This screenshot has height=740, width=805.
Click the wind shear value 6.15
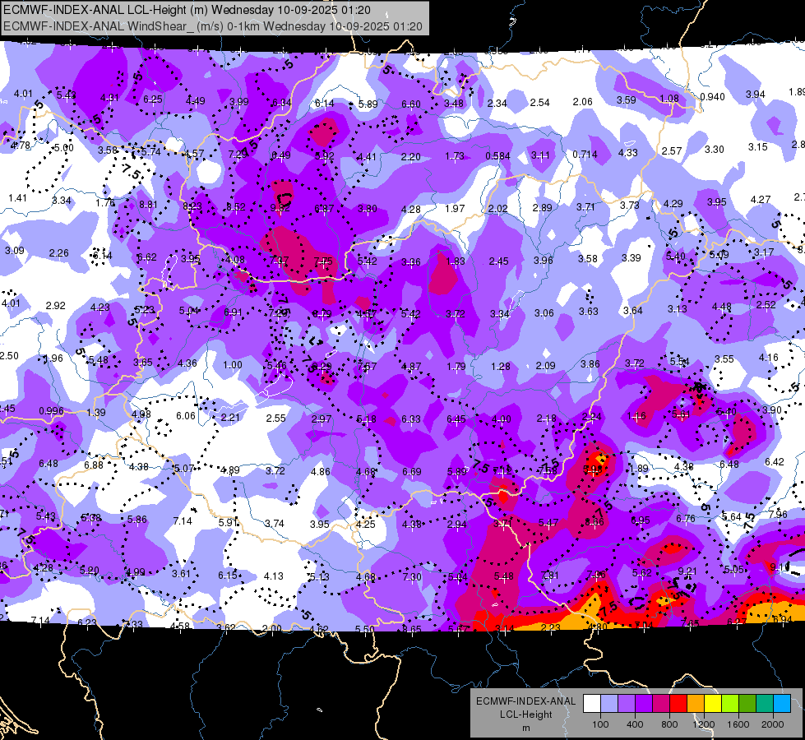228,576
